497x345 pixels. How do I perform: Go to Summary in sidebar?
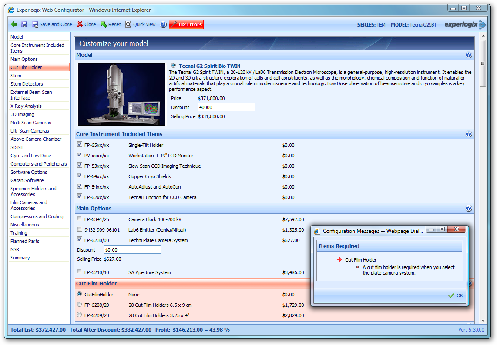[x=20, y=257]
